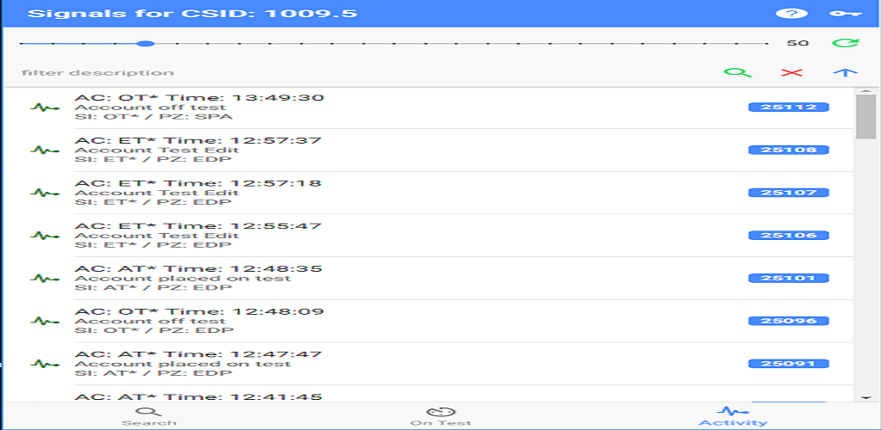Open signal badge 25112
Screen dimensions: 882x430
click(789, 107)
